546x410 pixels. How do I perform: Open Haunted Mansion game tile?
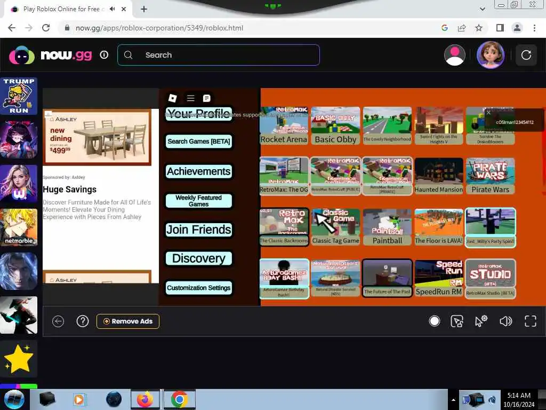[x=439, y=176]
